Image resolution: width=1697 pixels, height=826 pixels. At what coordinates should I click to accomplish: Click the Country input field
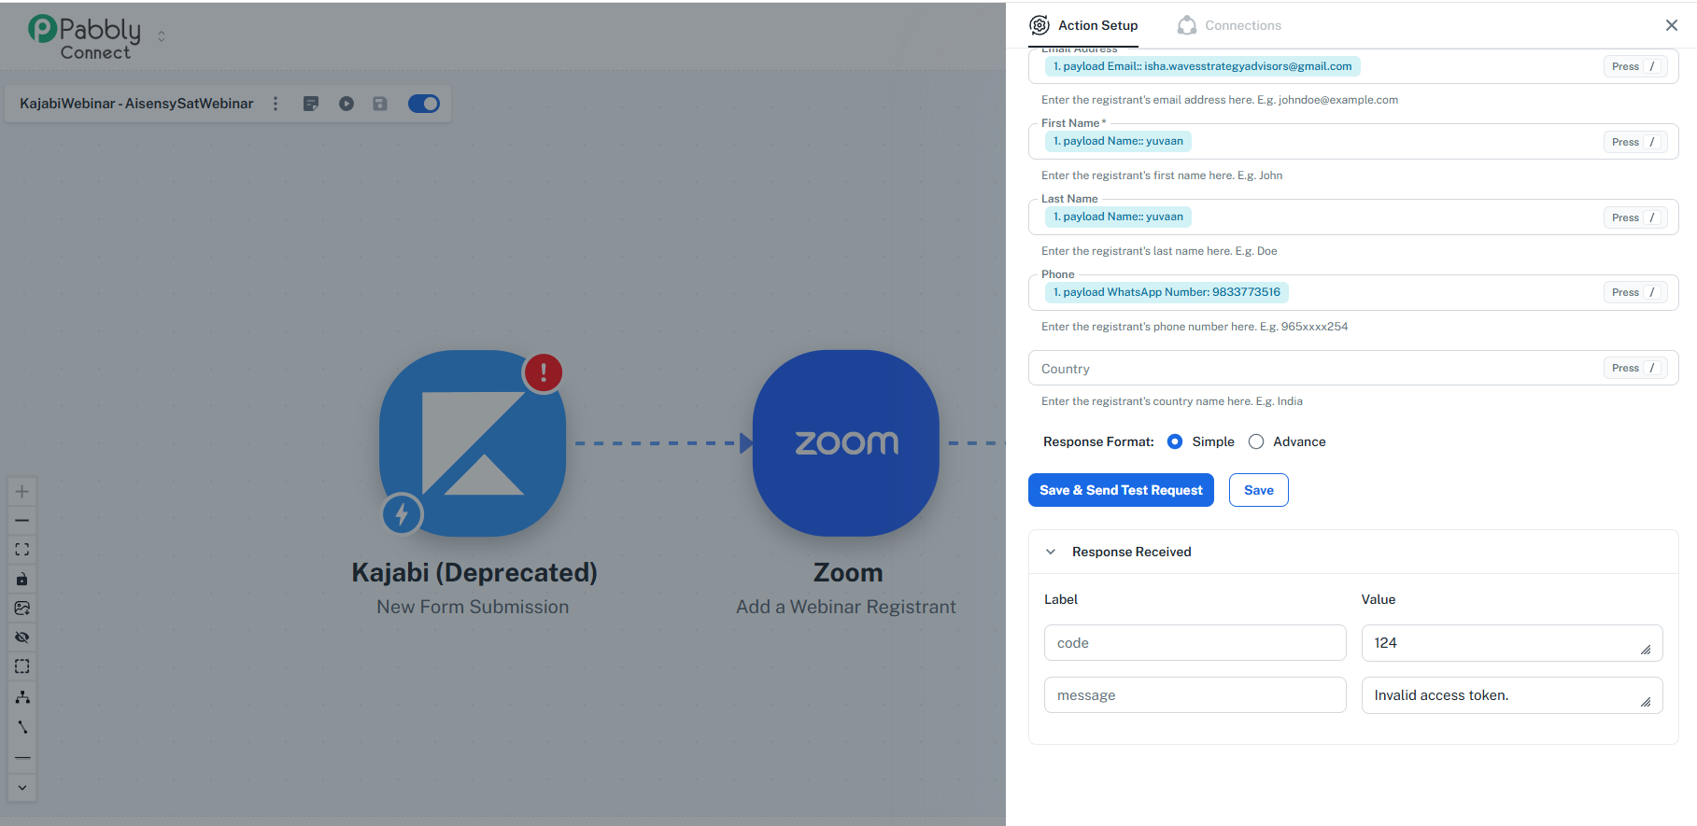click(1353, 368)
